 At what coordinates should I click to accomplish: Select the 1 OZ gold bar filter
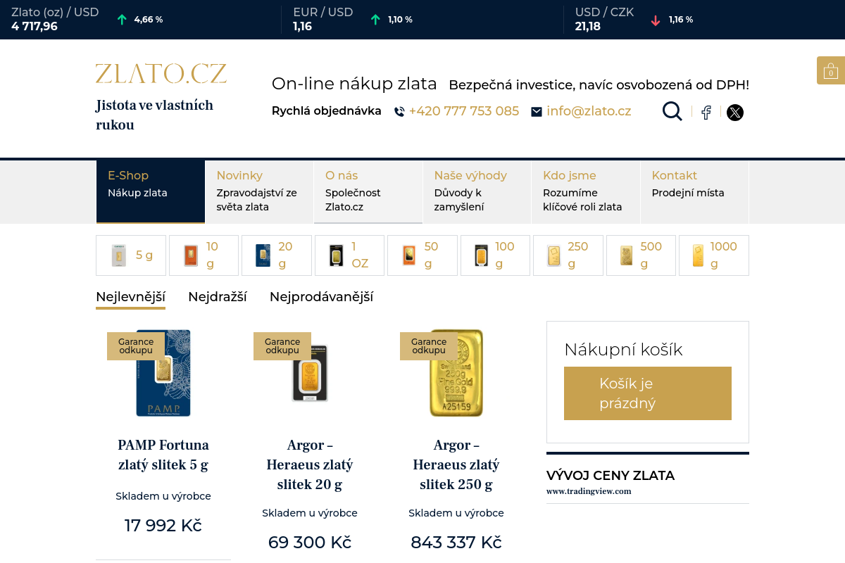(x=349, y=255)
